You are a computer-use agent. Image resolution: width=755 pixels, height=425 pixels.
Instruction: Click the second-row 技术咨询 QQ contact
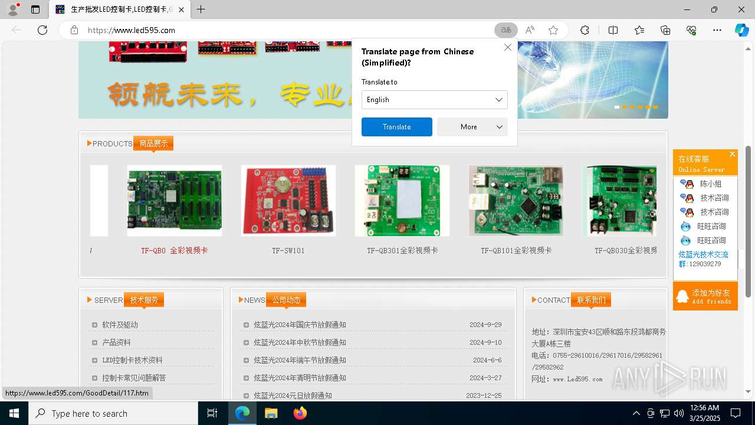(x=705, y=198)
